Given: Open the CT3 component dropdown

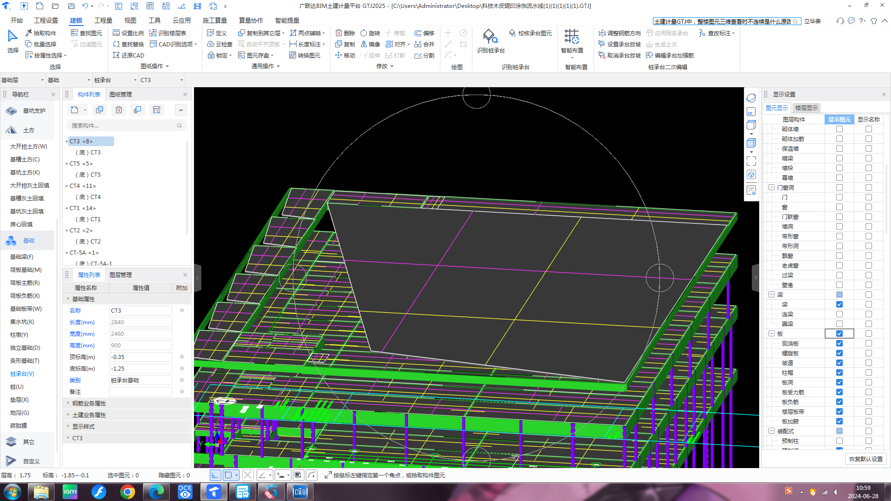Looking at the screenshot, I should pos(162,80).
